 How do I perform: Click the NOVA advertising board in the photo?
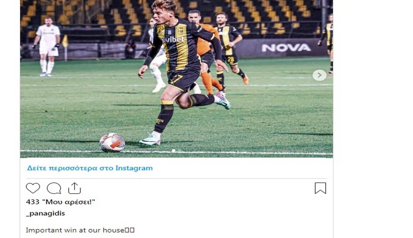coord(286,48)
